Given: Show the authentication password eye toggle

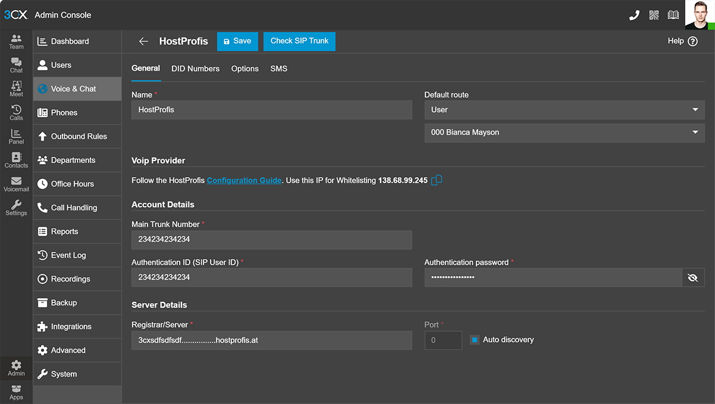Looking at the screenshot, I should click(692, 277).
